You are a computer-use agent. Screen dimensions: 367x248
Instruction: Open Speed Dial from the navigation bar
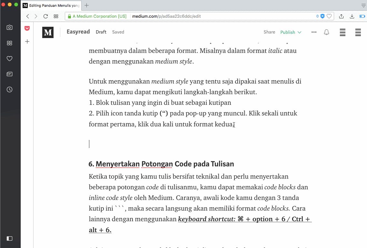56,16
